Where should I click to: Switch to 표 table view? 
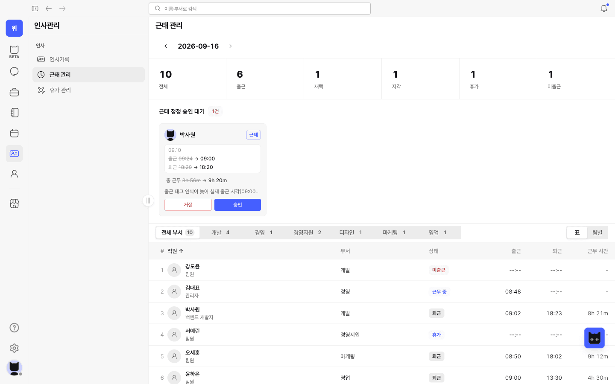pos(577,233)
